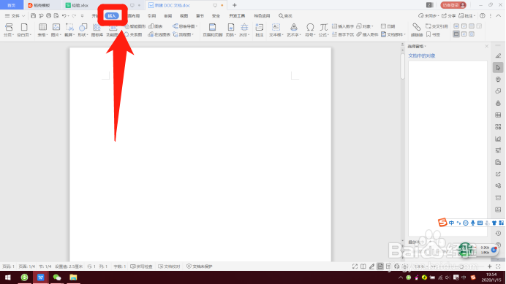This screenshot has width=506, height=284.
Task: Go to the 首页 home tab
Action: point(11,5)
